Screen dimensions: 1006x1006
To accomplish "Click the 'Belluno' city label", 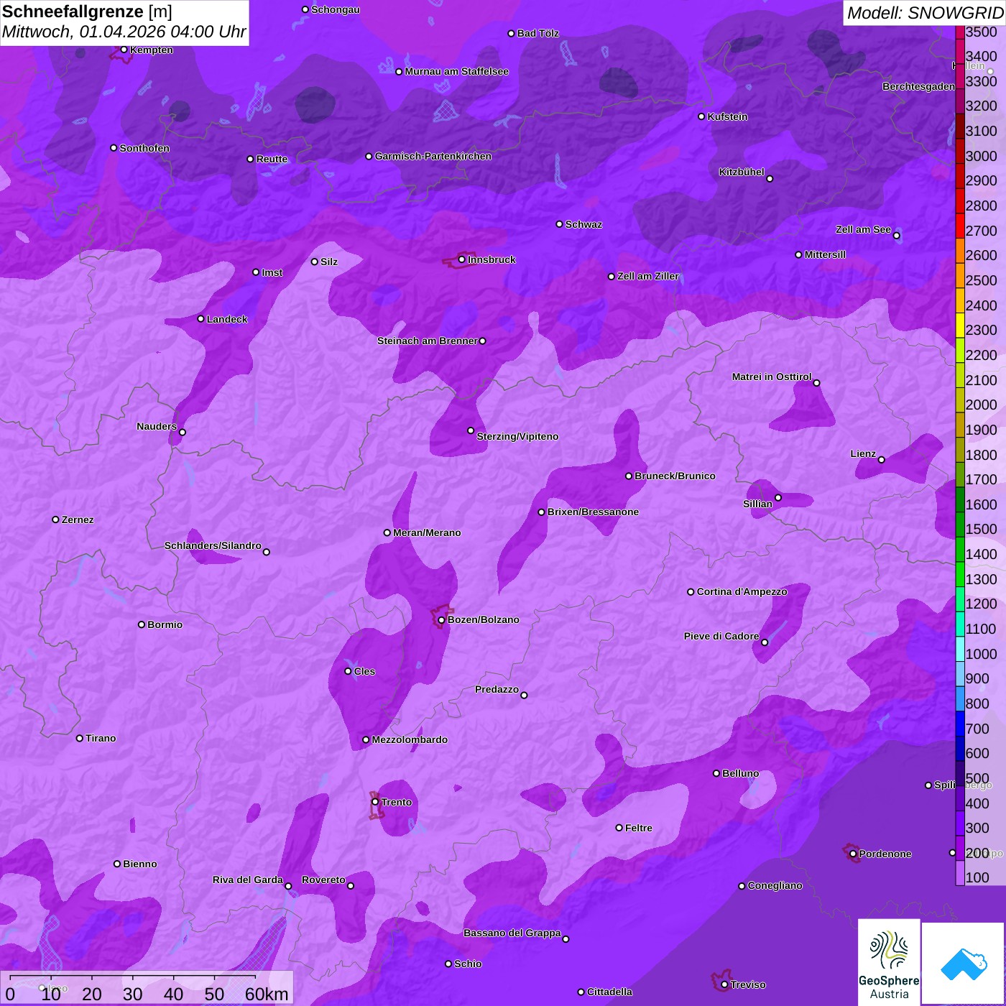I will [x=741, y=773].
